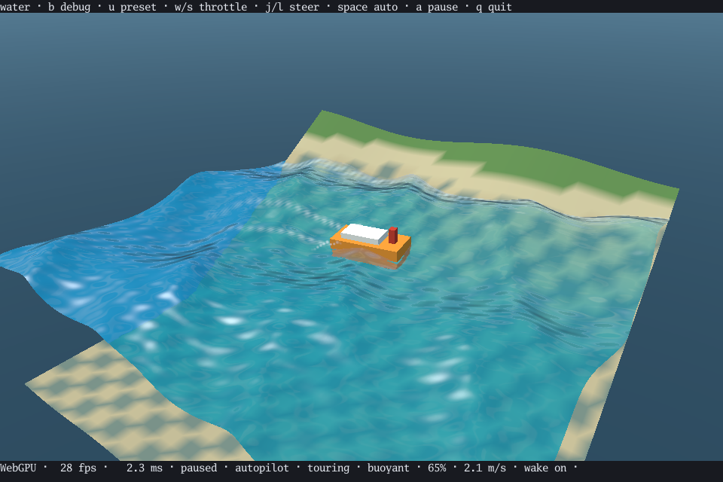Click the 'paused' status entry
Image resolution: width=723 pixels, height=482 pixels.
tap(199, 468)
